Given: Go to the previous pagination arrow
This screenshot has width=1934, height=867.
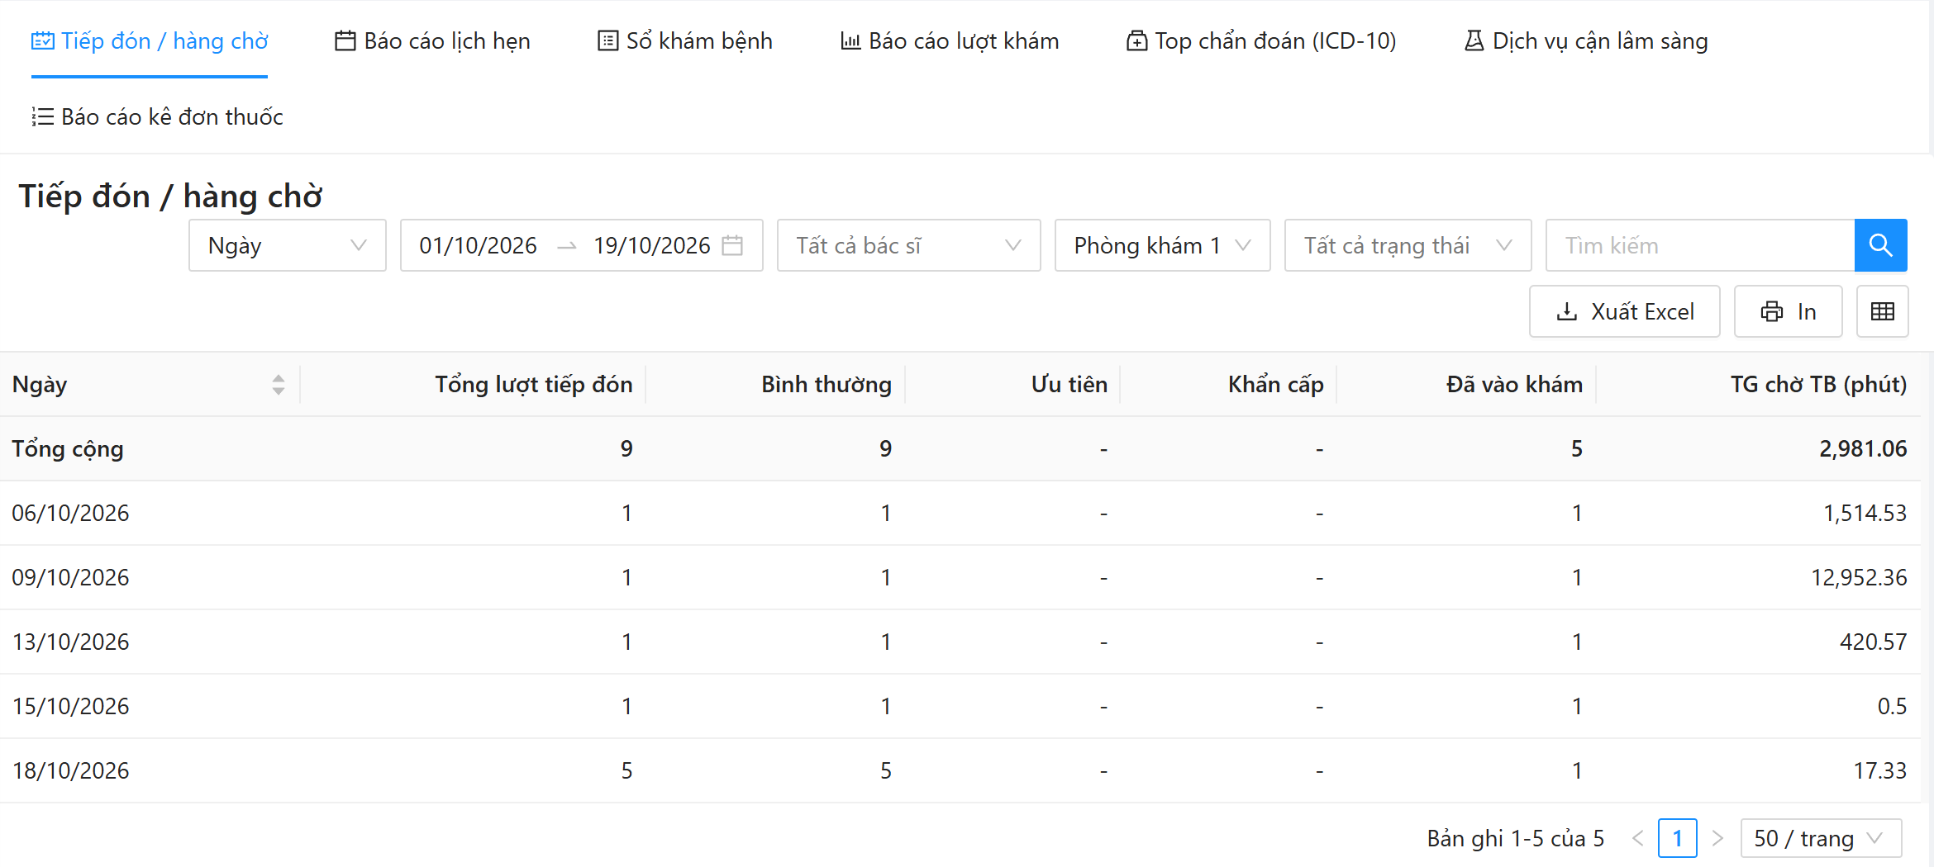Looking at the screenshot, I should [1638, 838].
